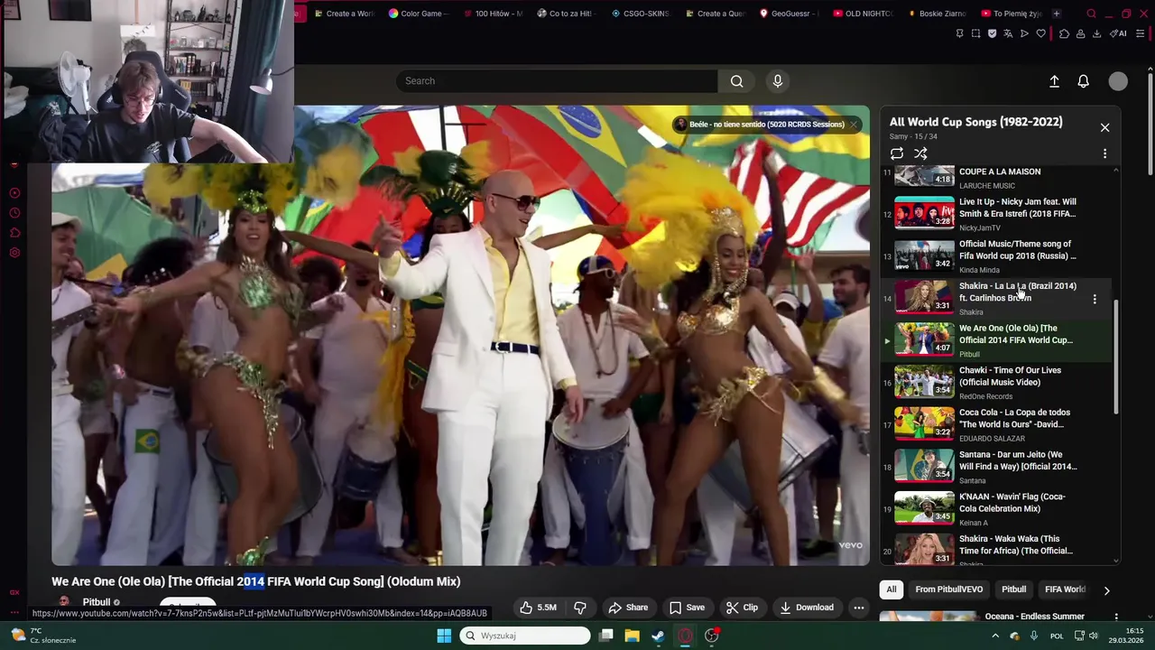Screen dimensions: 1155x650
Task: Open a new browser tab with plus
Action: pyautogui.click(x=1057, y=14)
